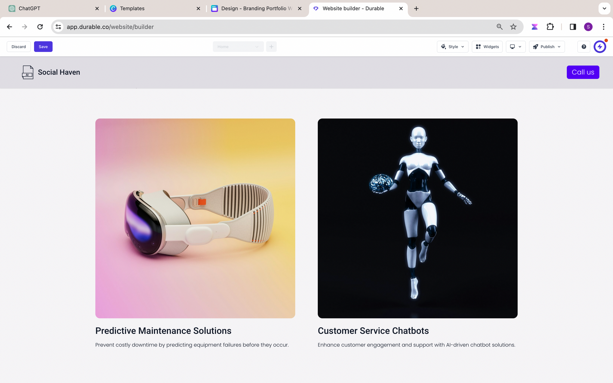The width and height of the screenshot is (613, 383).
Task: Switch to the Templates tab
Action: pyautogui.click(x=155, y=9)
